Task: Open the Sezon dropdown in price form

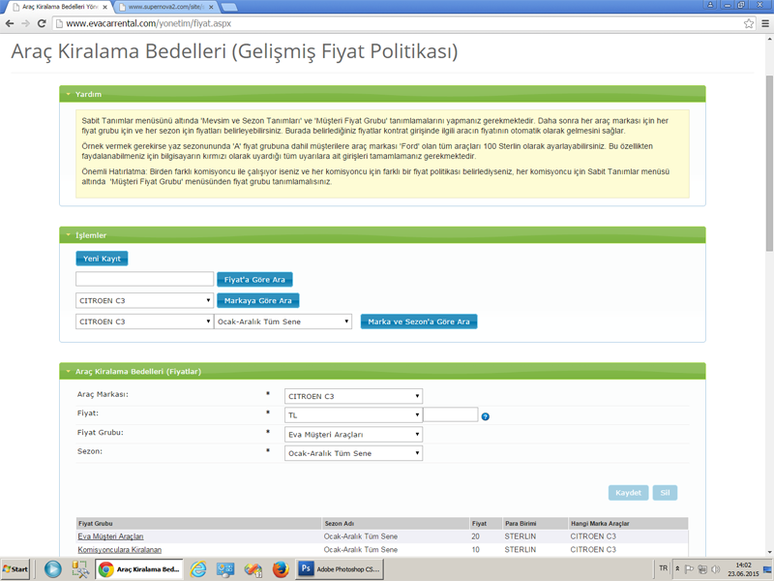Action: pyautogui.click(x=353, y=453)
